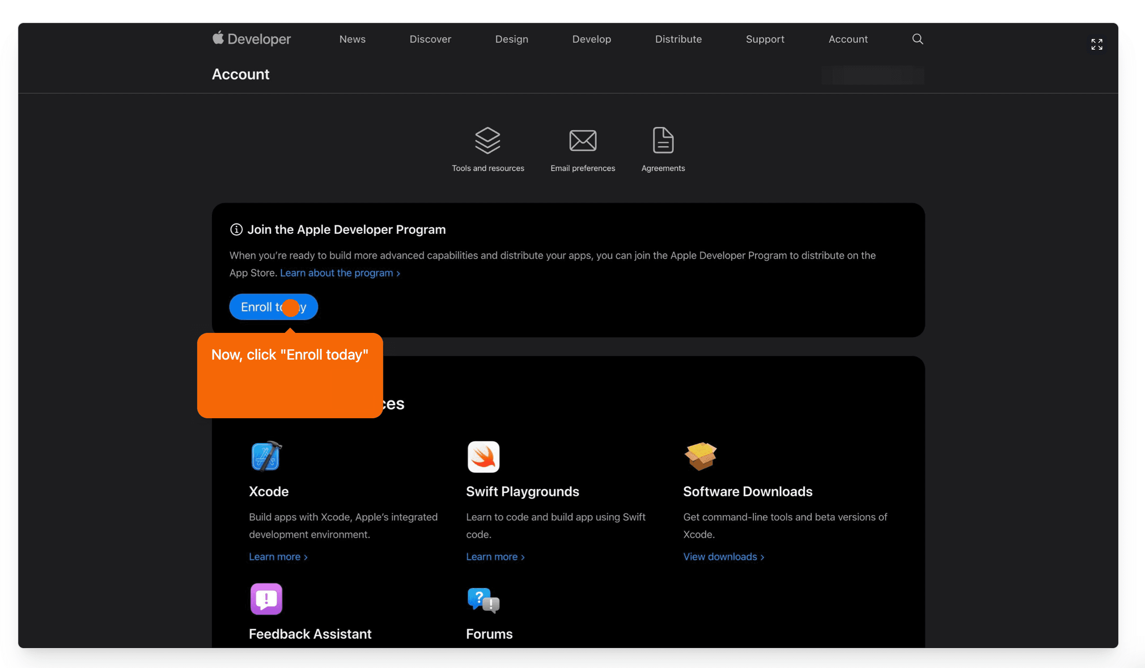
Task: Click the Feedback Assistant icon
Action: pos(266,599)
